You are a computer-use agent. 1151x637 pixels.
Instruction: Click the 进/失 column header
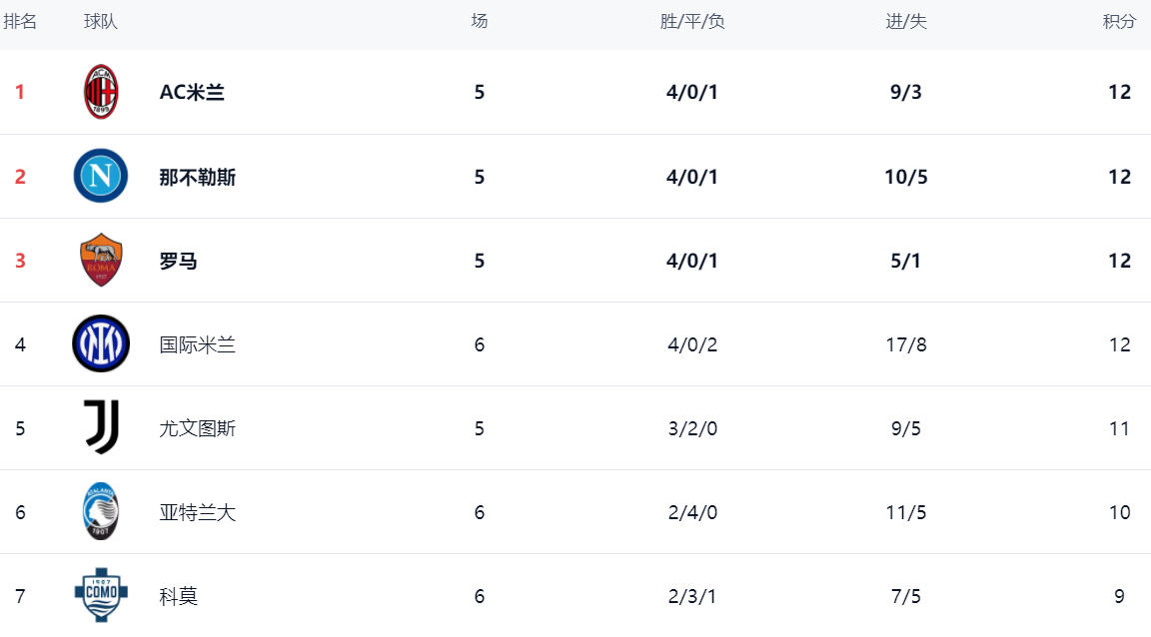[906, 22]
